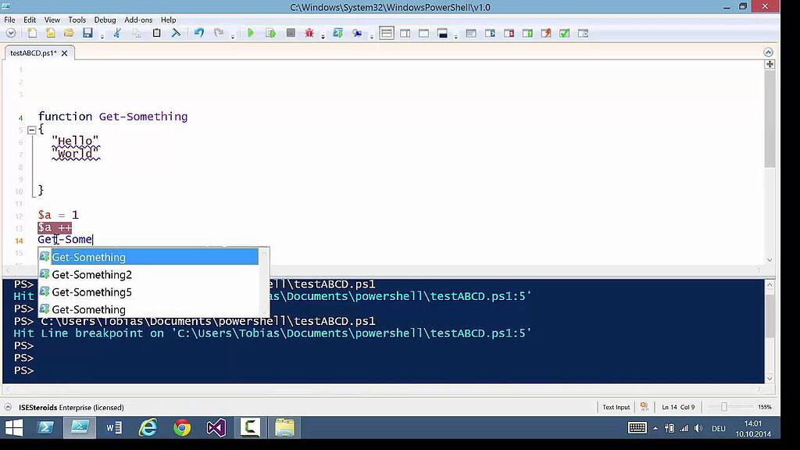Clear the console pane via the broom icon
Viewport: 800px width, 450px height.
coord(177,33)
